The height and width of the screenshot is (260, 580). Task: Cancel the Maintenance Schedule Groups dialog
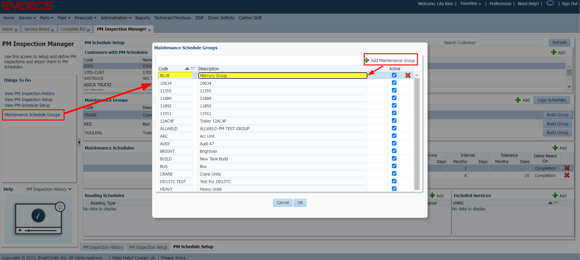[283, 203]
